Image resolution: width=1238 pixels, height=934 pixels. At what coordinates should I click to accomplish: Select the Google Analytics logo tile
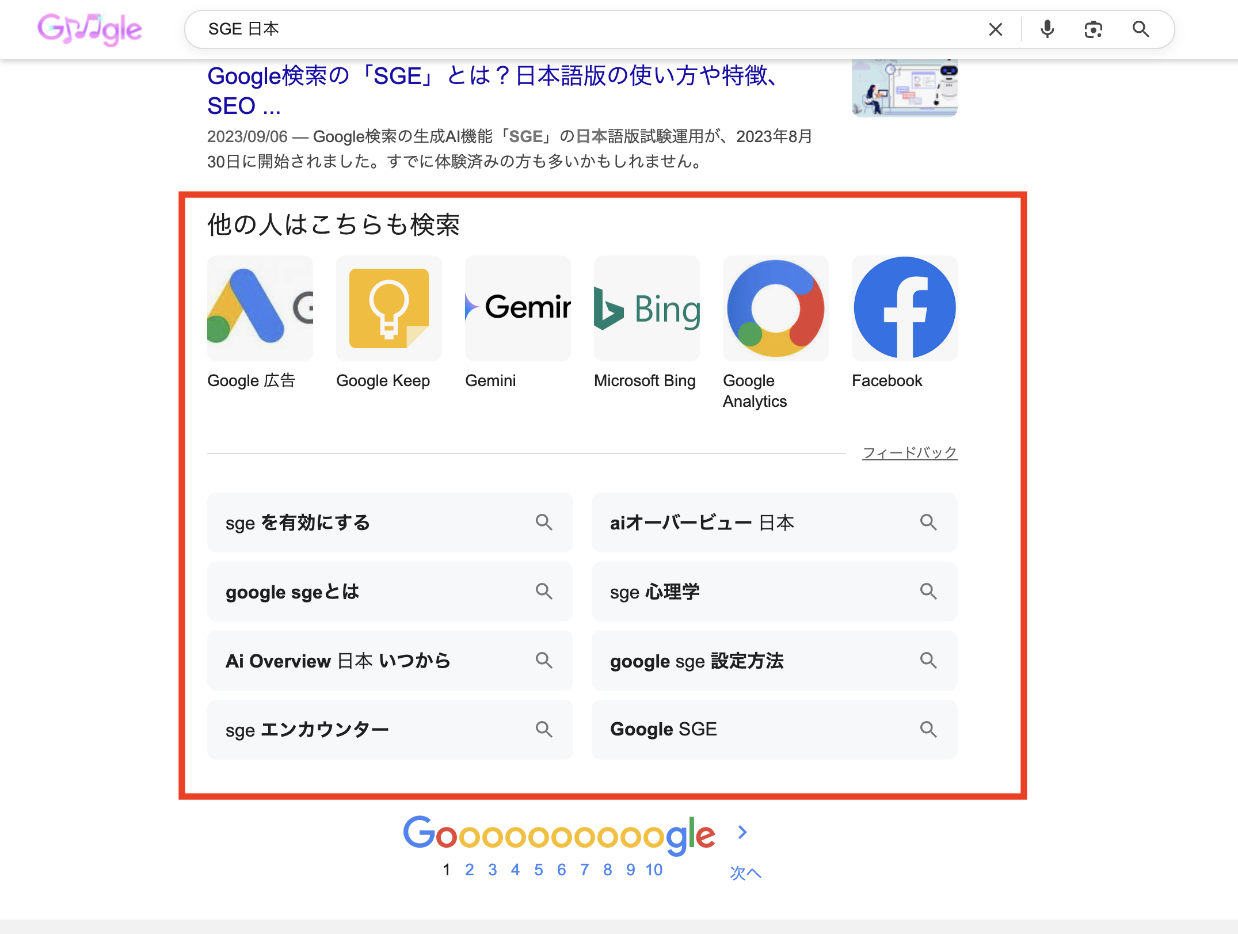(x=775, y=308)
